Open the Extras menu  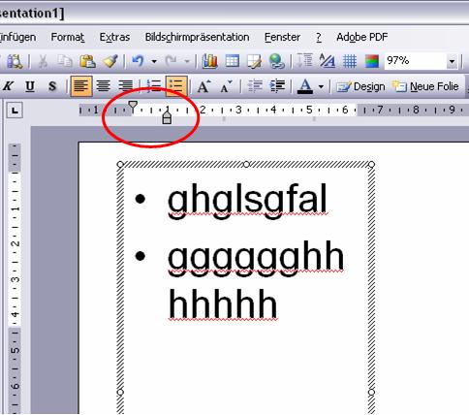[114, 37]
